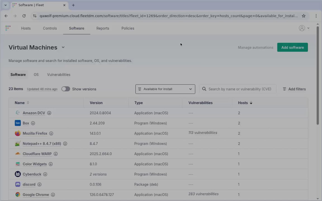Image resolution: width=322 pixels, height=201 pixels.
Task: Click the search magnifier icon
Action: pyautogui.click(x=204, y=89)
